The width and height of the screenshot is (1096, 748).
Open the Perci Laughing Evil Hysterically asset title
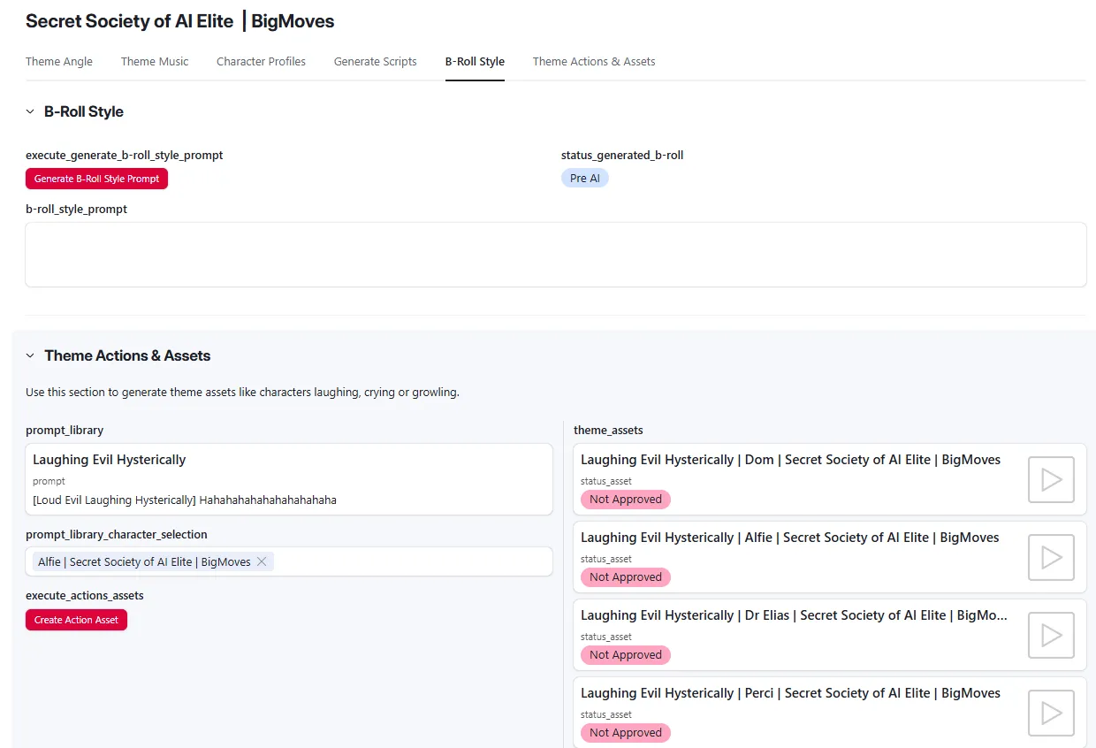[x=790, y=693]
